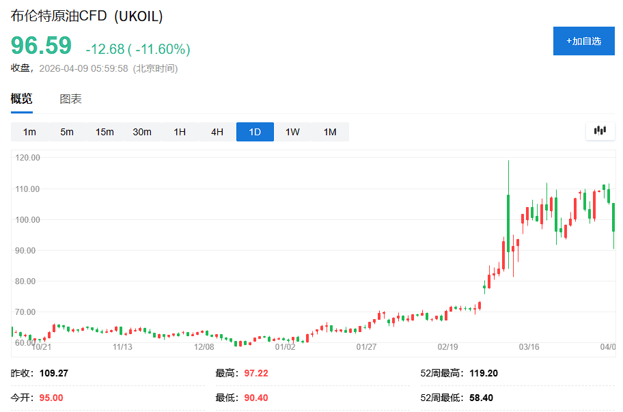Click the 昨收 value 109.27
623x412 pixels.
click(54, 373)
